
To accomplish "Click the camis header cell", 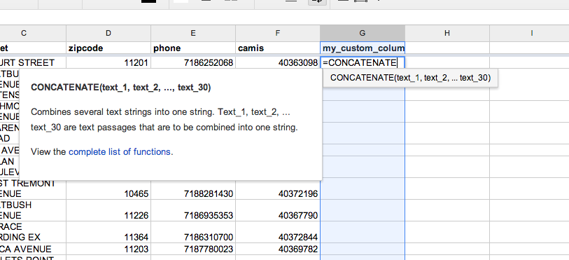I will pyautogui.click(x=278, y=48).
